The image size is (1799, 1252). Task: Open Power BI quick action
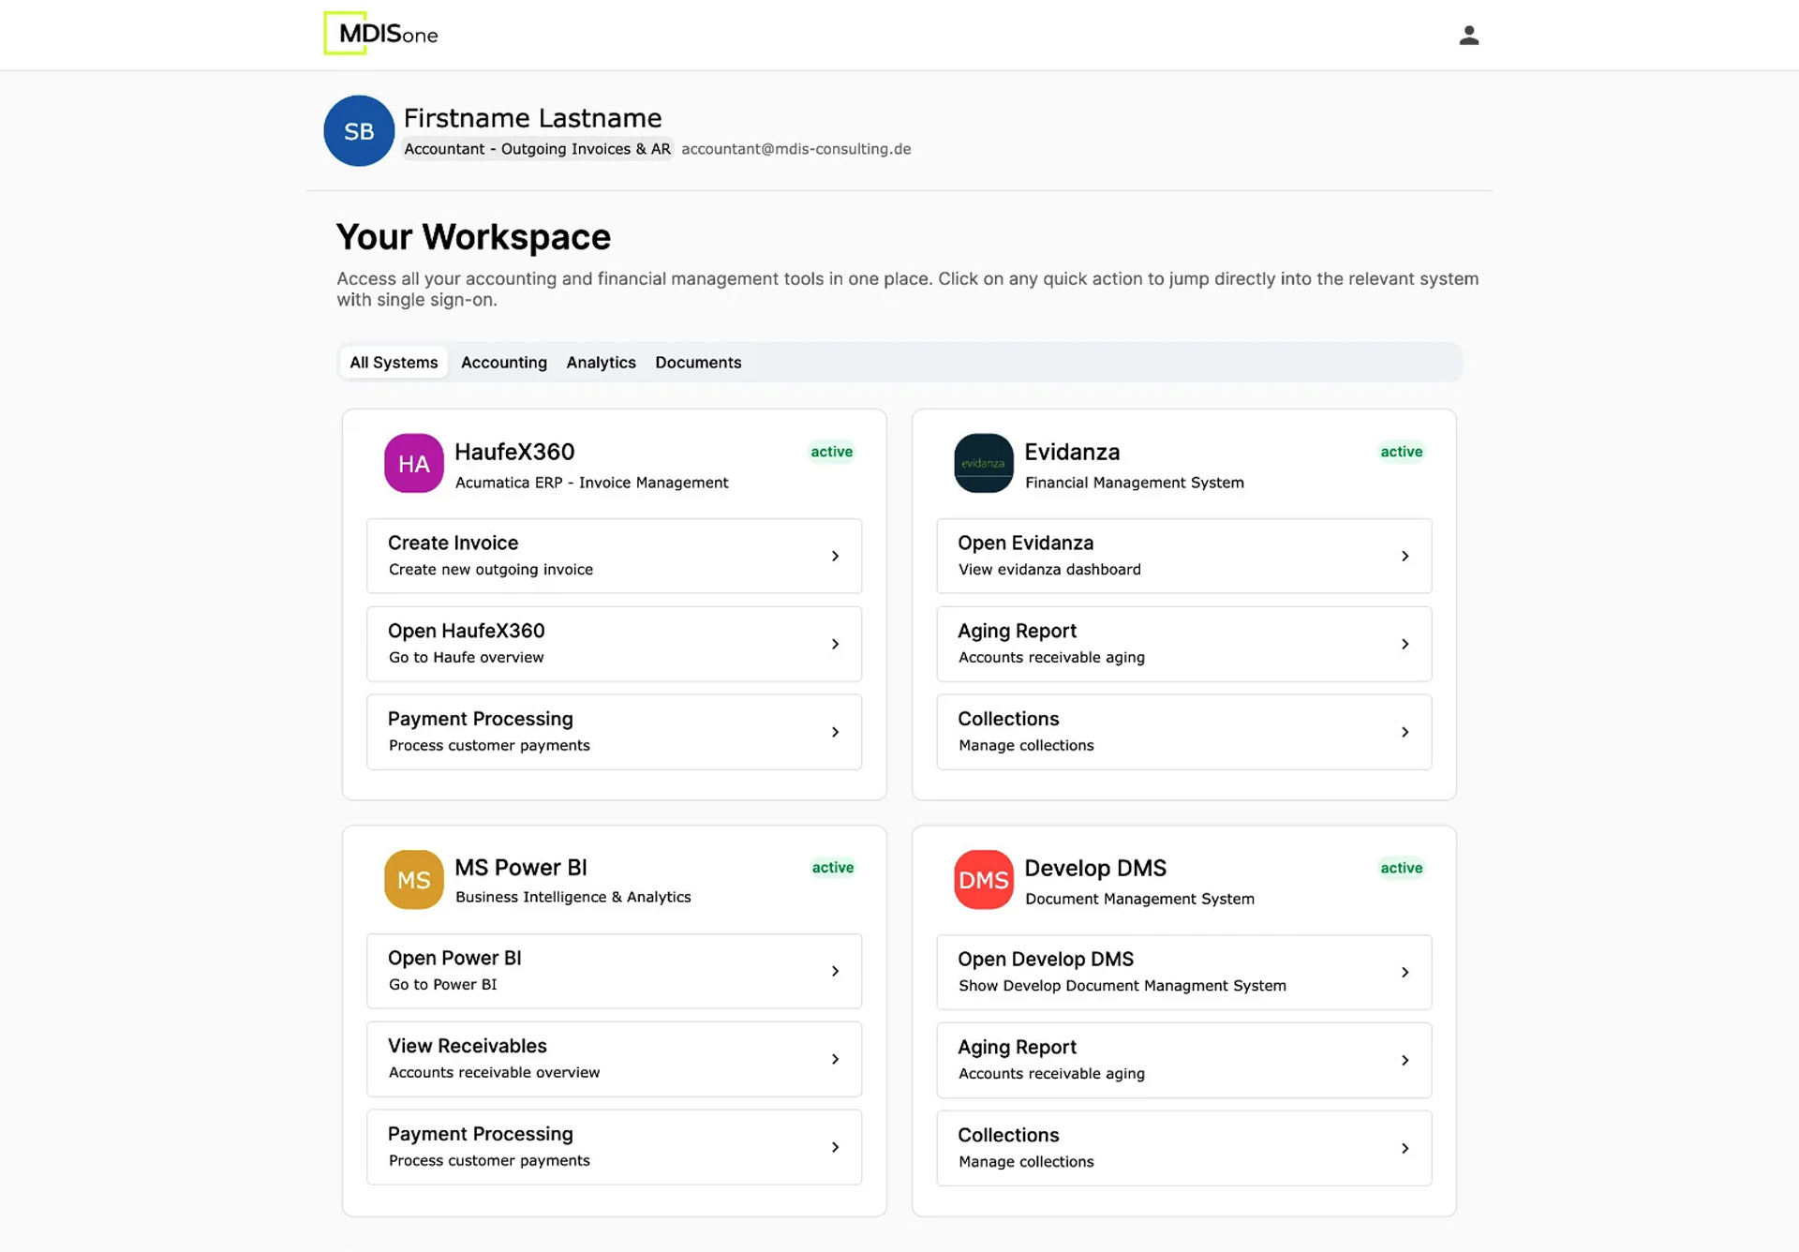pyautogui.click(x=614, y=971)
